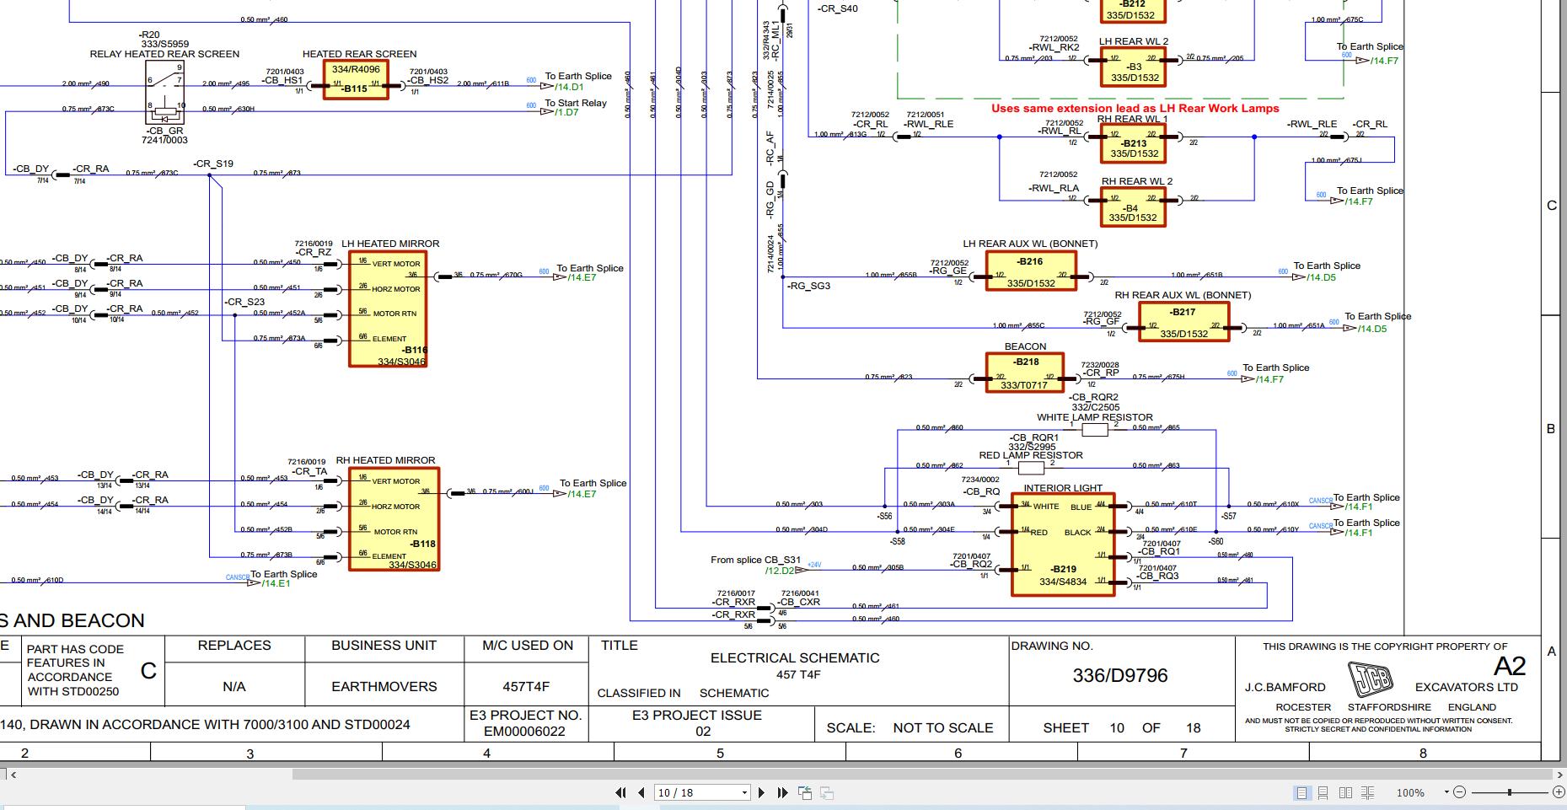Image resolution: width=1567 pixels, height=810 pixels.
Task: Toggle two-page continuous scrolling view
Action: [1367, 792]
